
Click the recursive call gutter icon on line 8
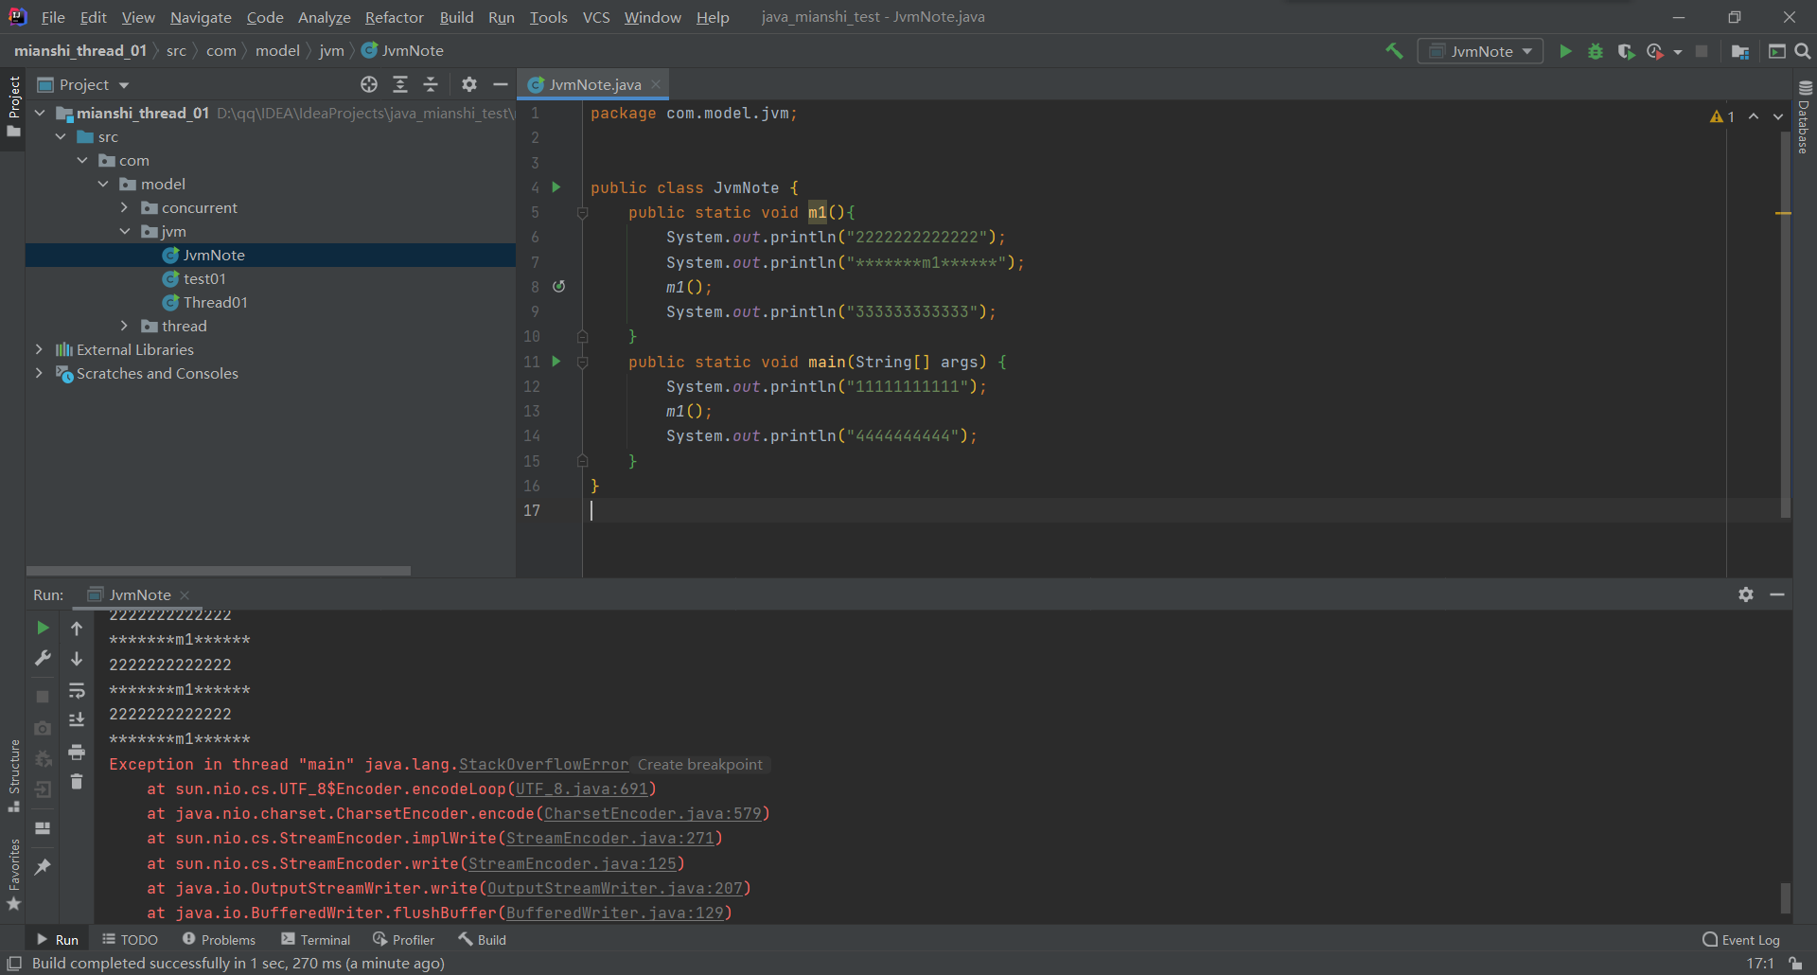[x=558, y=287]
